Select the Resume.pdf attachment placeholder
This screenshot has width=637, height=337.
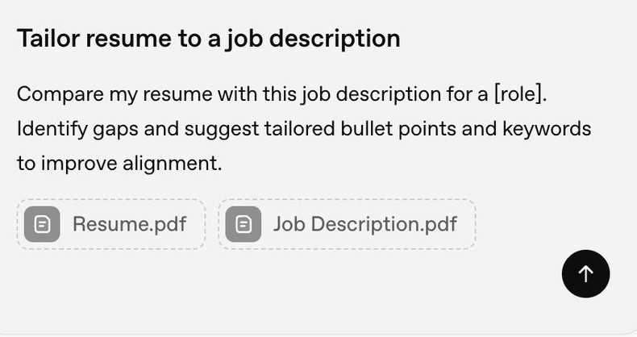[111, 224]
